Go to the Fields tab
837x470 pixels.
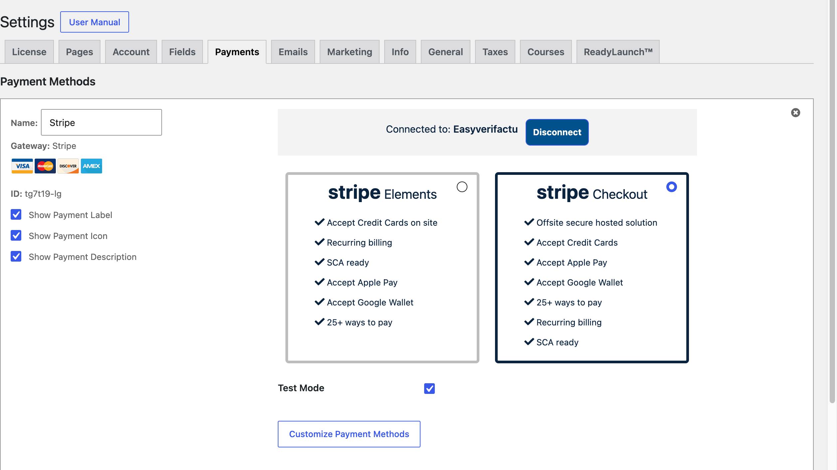click(x=182, y=52)
